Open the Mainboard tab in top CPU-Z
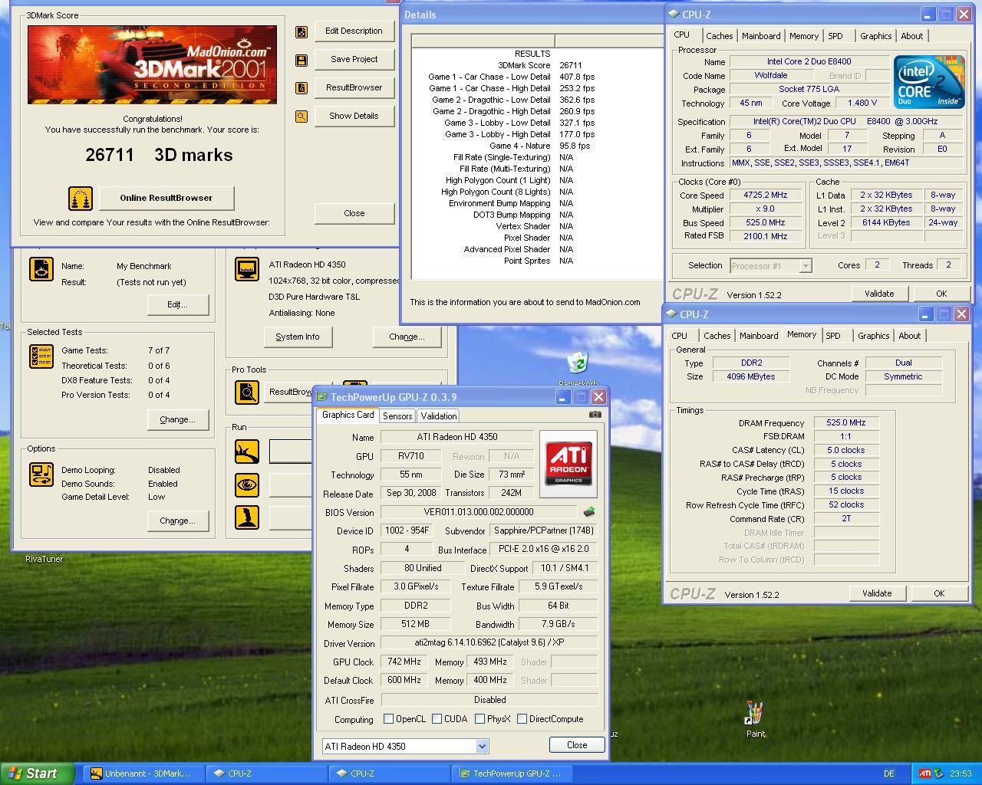The width and height of the screenshot is (982, 785). (761, 36)
